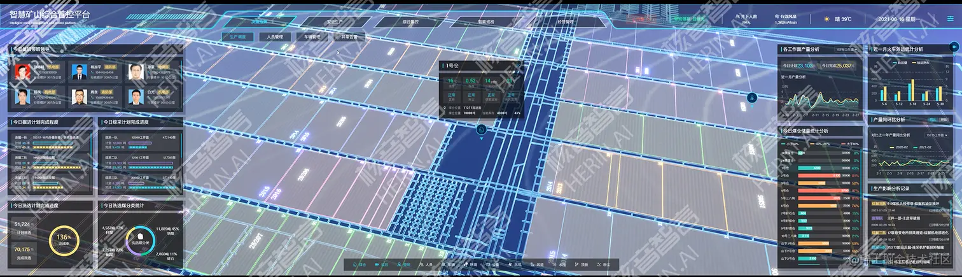Toggle the 人员 layer in bottom toolbar
Viewport: 962px width, 277px height.
(426, 264)
